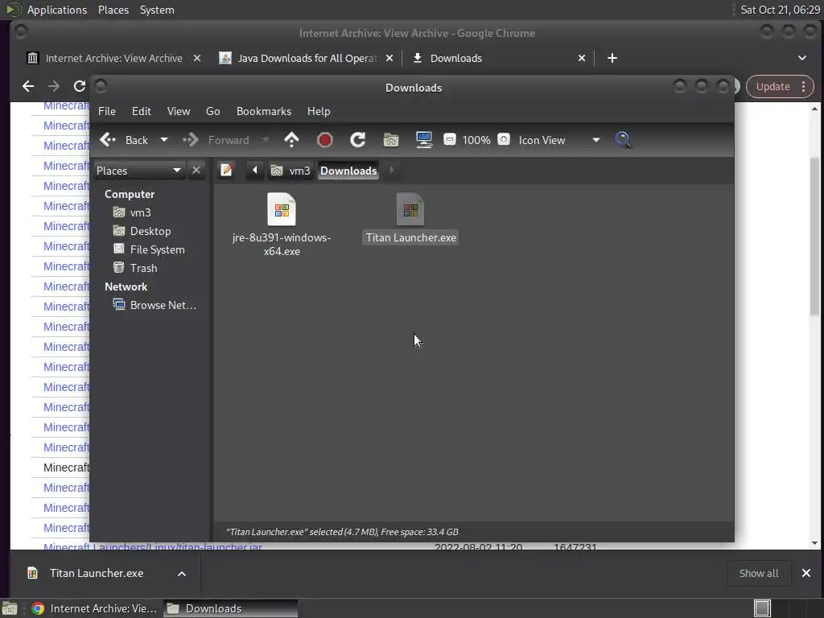
Task: Click the zoom in icon beside 100%
Action: [504, 140]
